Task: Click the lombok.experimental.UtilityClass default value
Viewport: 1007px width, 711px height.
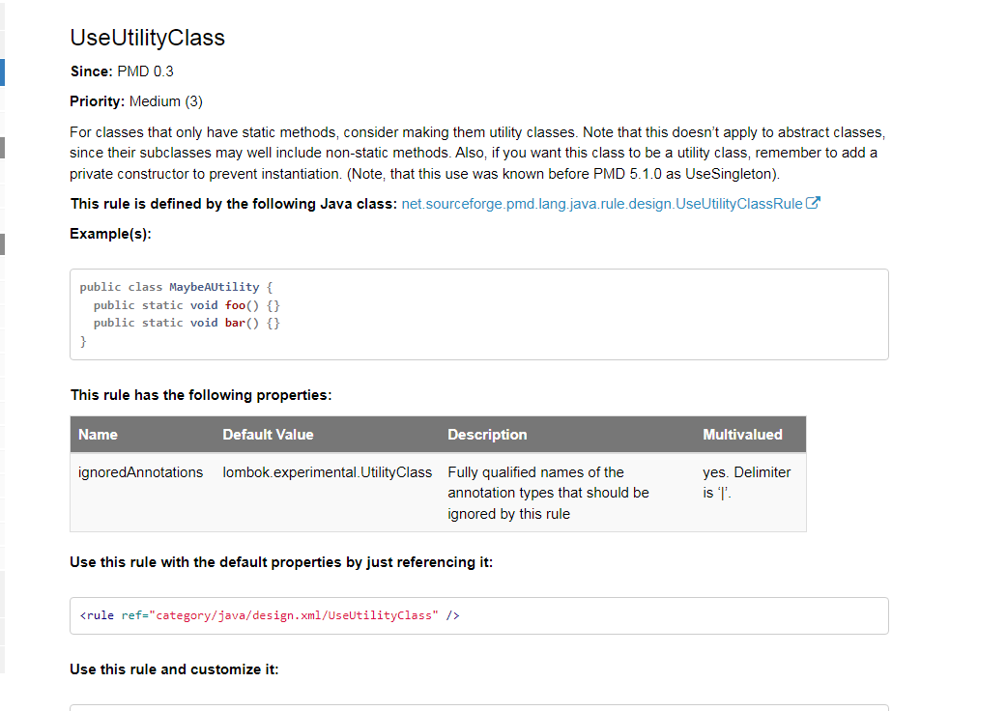Action: [327, 472]
